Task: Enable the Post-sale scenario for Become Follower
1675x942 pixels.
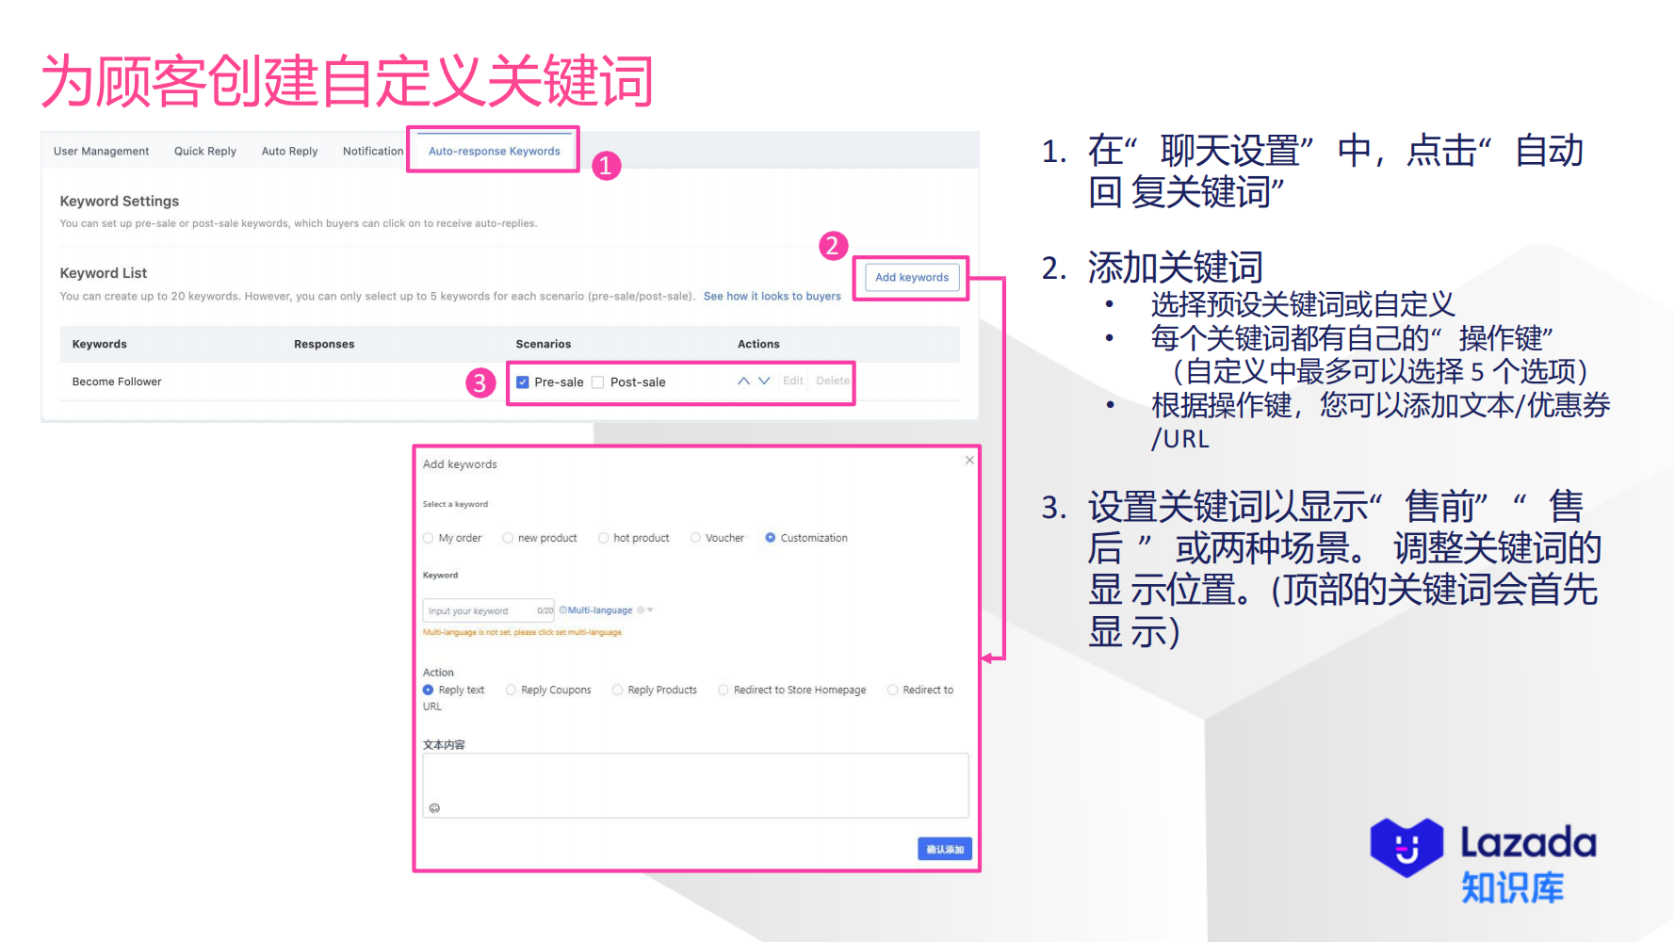Action: coord(598,382)
